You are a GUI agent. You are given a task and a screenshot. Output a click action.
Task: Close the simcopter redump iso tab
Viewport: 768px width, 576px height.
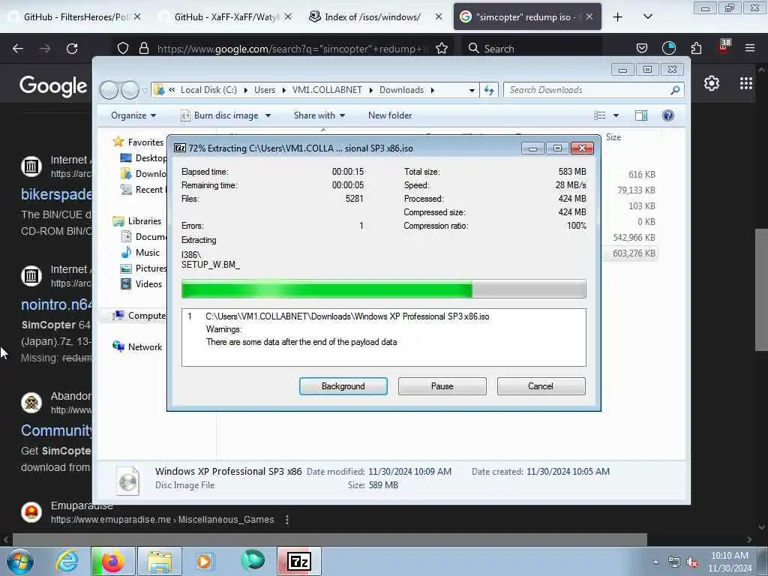click(x=589, y=17)
